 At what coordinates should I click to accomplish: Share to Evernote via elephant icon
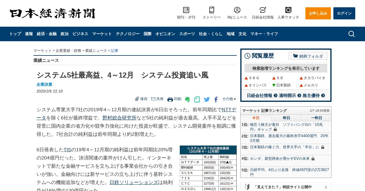(187, 99)
